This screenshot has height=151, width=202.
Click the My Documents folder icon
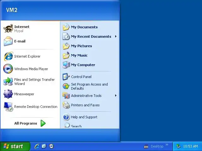[66, 27]
